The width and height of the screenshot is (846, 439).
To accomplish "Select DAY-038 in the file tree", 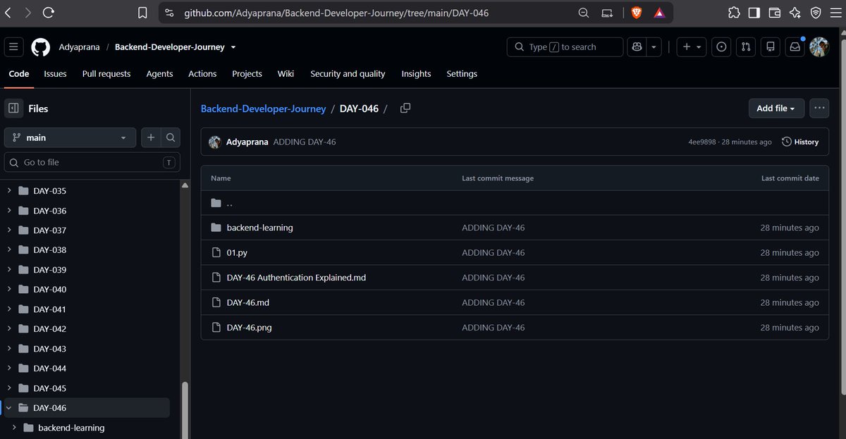I will [49, 250].
